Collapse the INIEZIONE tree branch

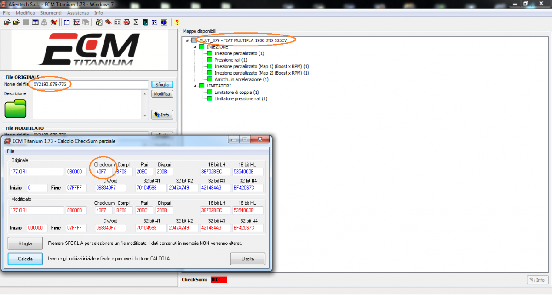click(195, 47)
